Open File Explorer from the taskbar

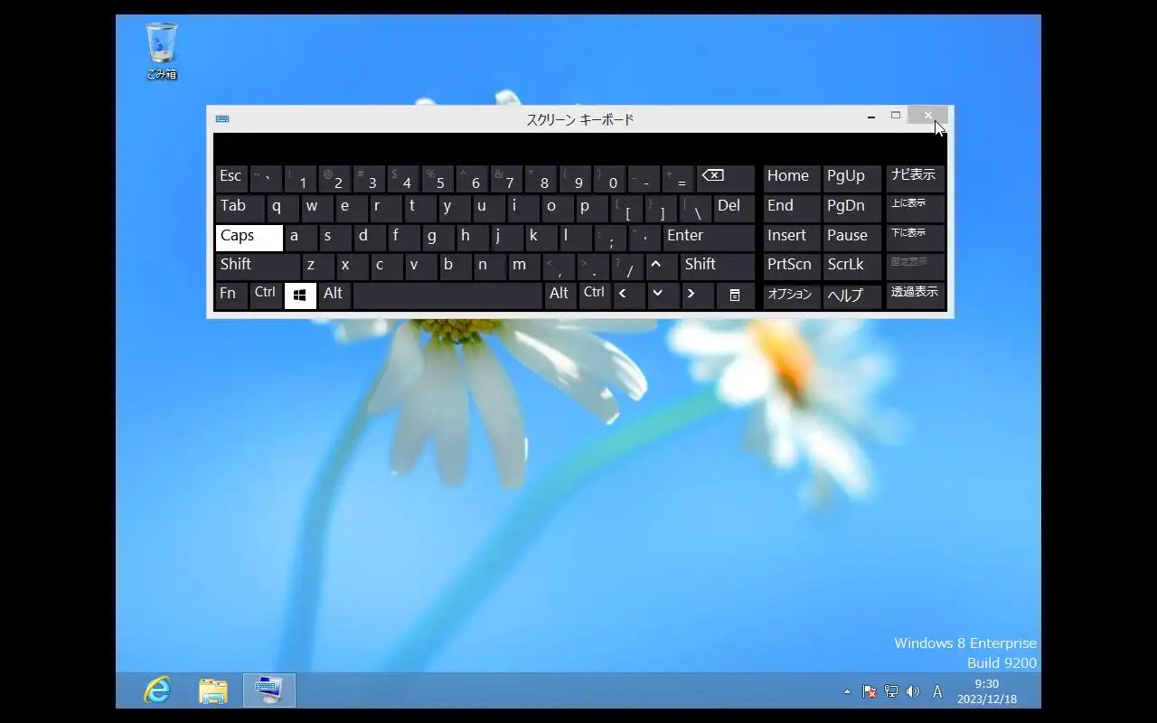[213, 690]
